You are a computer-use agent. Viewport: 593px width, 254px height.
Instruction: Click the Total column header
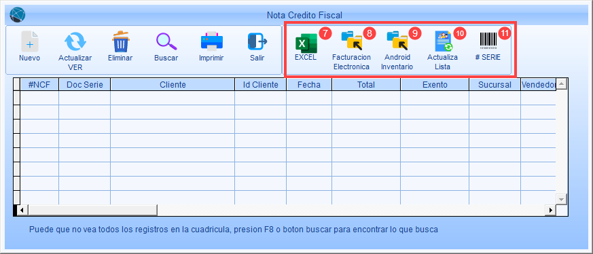coord(366,85)
